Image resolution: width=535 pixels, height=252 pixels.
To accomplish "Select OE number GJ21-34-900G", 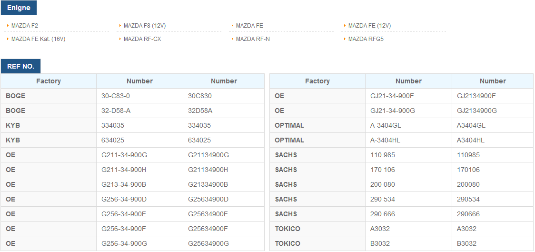I will (x=393, y=111).
